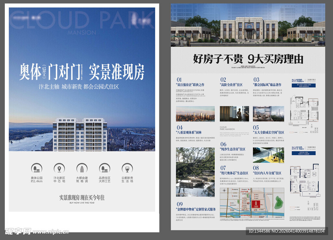Click the 好房子不贵 9大买房理由 title
Image resolution: width=333 pixels, height=240 pixels.
[248, 59]
